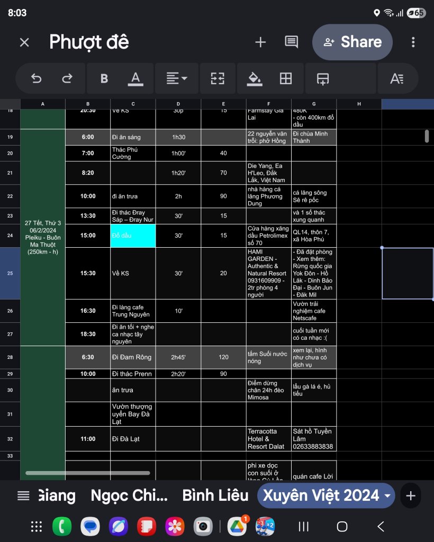The image size is (434, 542).
Task: Switch to the Bình Liêu sheet tab
Action: [x=215, y=495]
